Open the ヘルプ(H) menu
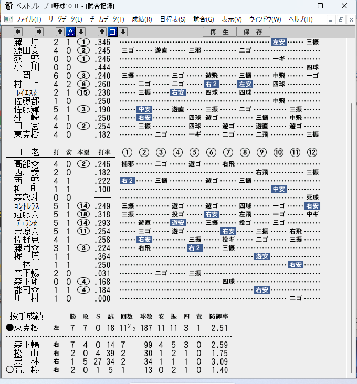This screenshot has width=357, height=384. pos(301,19)
